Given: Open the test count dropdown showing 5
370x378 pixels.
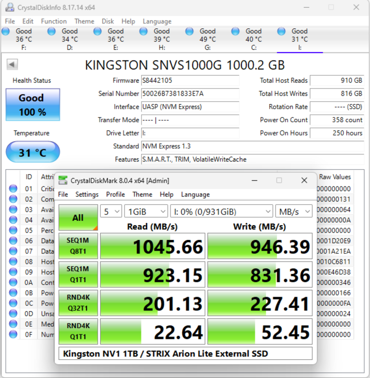Looking at the screenshot, I should (111, 212).
